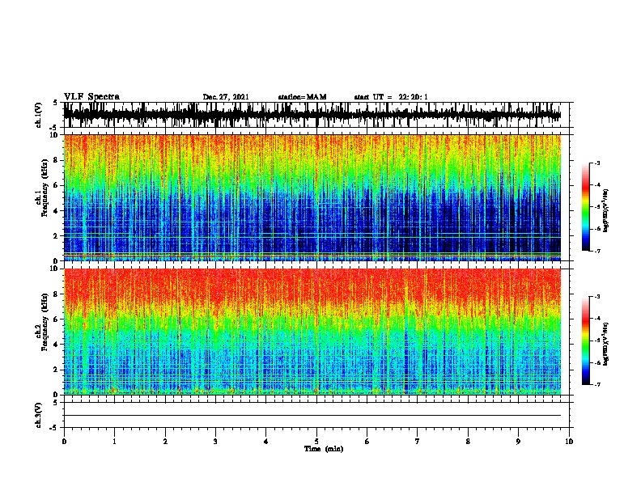The image size is (641, 495).
Task: Click the flat ch.3 voltage trace line
Action: (x=312, y=416)
